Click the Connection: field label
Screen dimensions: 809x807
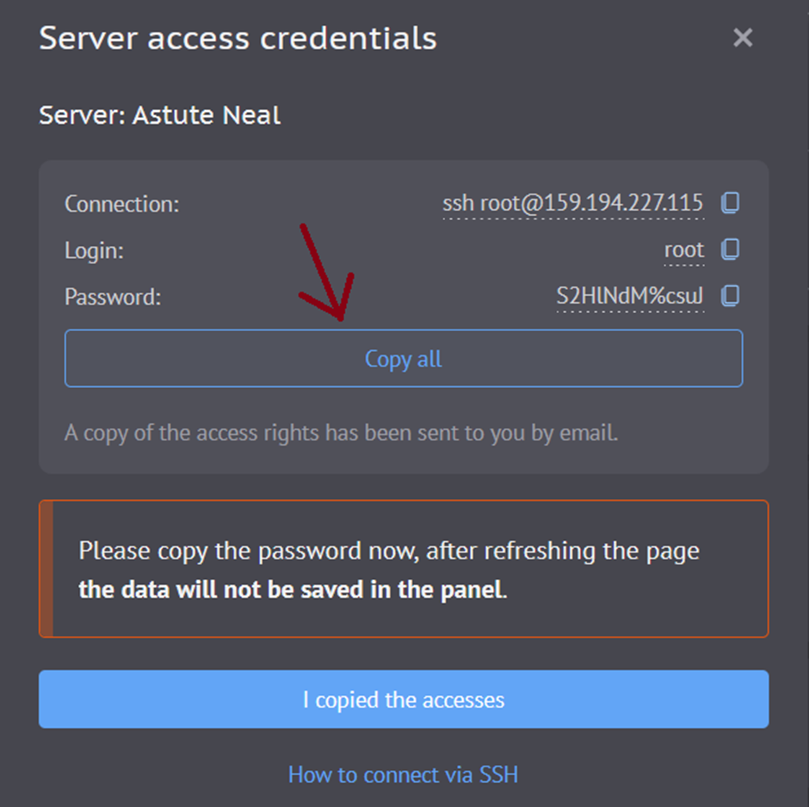pos(121,204)
